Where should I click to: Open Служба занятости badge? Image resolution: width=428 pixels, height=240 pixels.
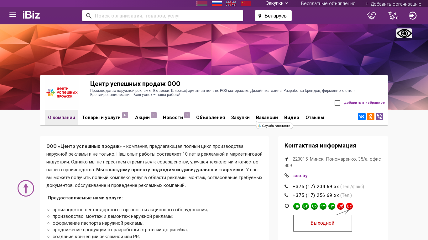(275, 126)
